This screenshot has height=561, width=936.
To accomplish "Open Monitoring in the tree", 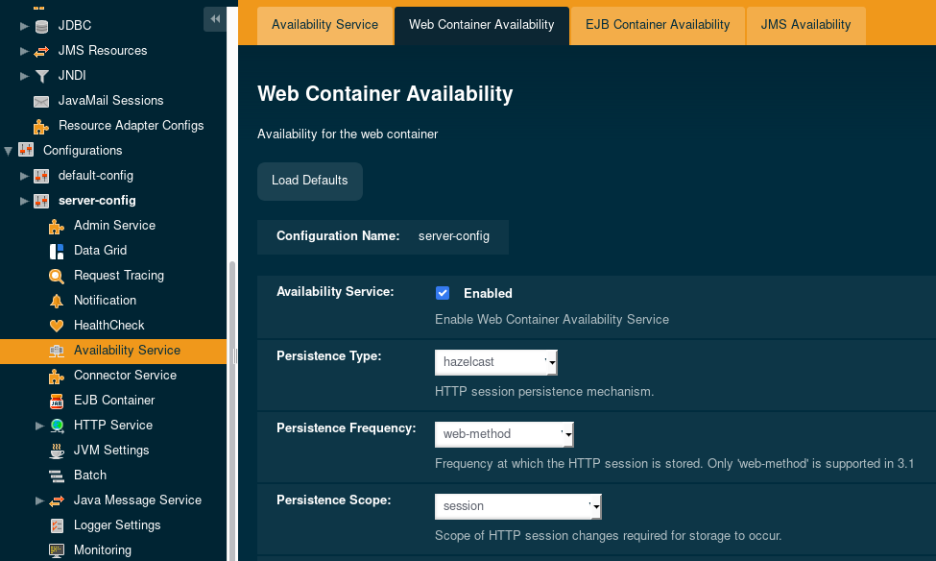I will pos(103,549).
